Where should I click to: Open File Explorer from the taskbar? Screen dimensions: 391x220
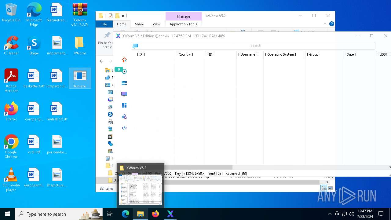click(x=141, y=214)
